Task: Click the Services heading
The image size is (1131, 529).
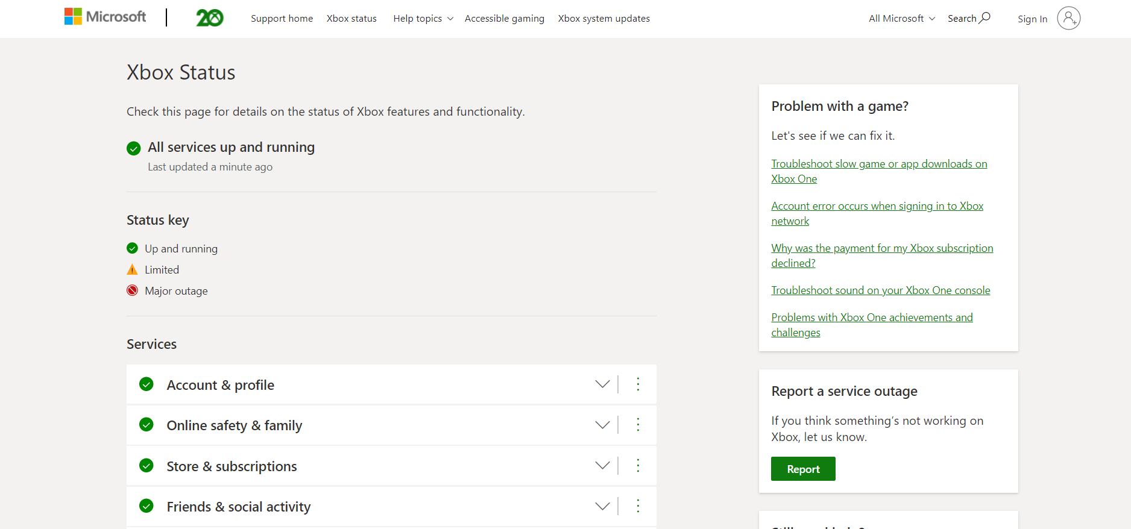Action: coord(152,344)
